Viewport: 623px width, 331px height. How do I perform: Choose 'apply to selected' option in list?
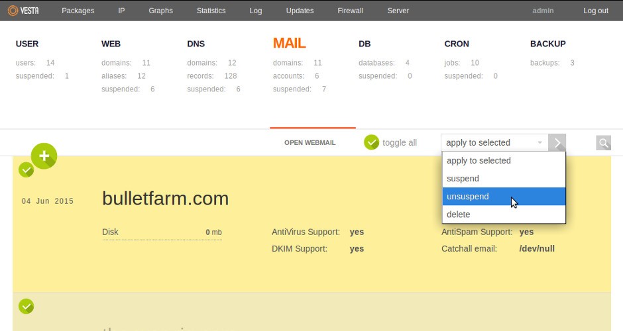click(504, 161)
